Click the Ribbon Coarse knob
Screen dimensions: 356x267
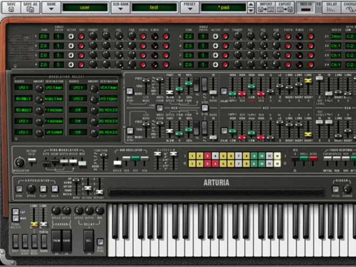pyautogui.click(x=347, y=188)
